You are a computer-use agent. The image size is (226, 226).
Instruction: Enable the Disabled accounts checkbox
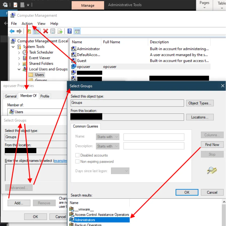(x=77, y=155)
